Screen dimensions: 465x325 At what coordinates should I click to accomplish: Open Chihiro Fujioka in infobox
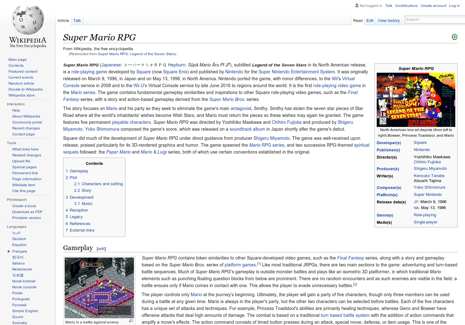(x=427, y=162)
